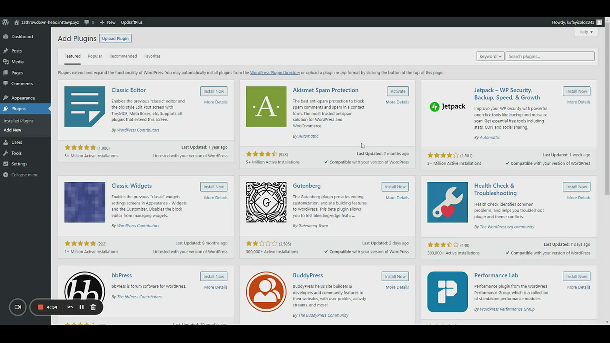Click the restart recording arrow icon
Screen dimensions: 610x343
pos(70,307)
